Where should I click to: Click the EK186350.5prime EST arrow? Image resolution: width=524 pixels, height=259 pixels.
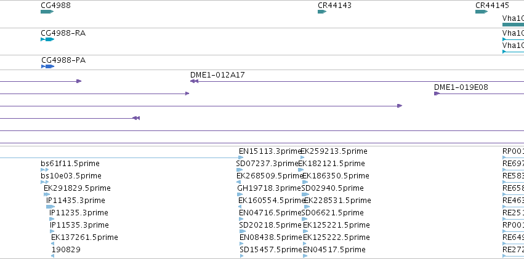(305, 182)
